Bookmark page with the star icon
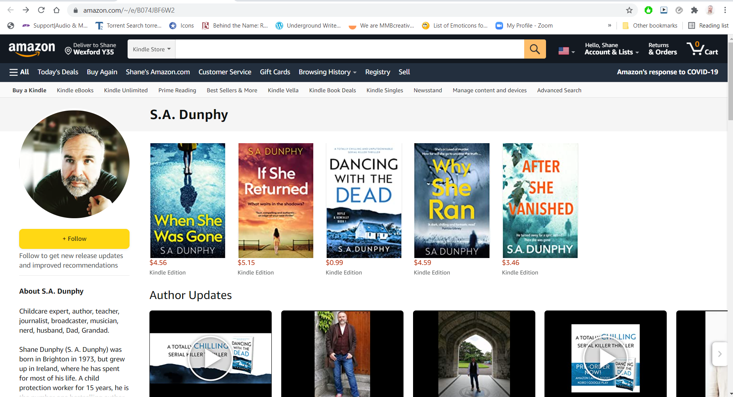Image resolution: width=733 pixels, height=397 pixels. point(629,10)
